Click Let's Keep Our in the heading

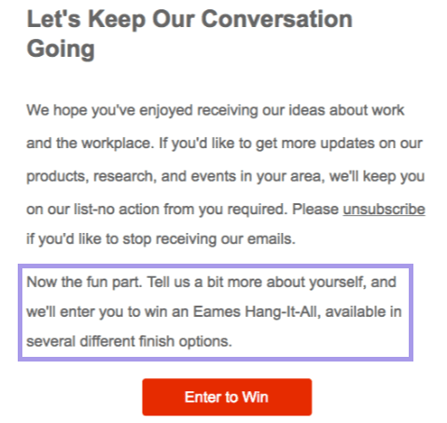[x=112, y=20]
